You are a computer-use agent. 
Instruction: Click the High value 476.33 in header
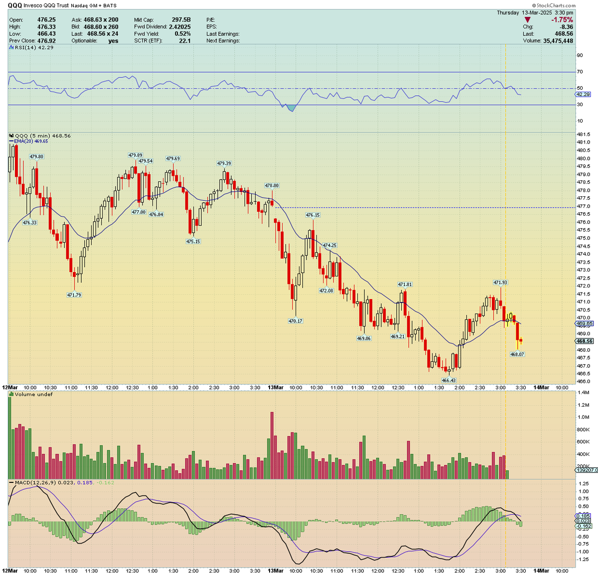tap(46, 27)
